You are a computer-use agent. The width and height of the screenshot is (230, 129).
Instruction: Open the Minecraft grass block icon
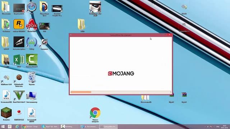[x=6, y=113]
